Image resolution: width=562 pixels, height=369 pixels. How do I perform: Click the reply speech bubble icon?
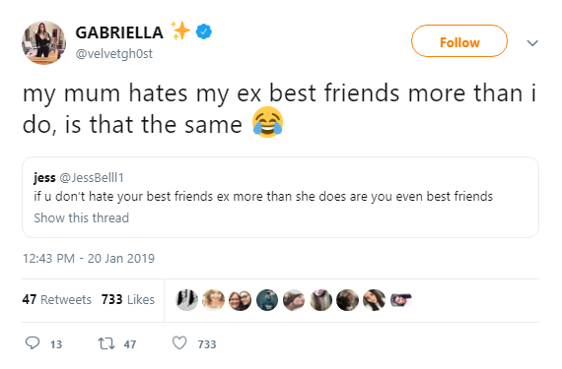click(x=33, y=343)
